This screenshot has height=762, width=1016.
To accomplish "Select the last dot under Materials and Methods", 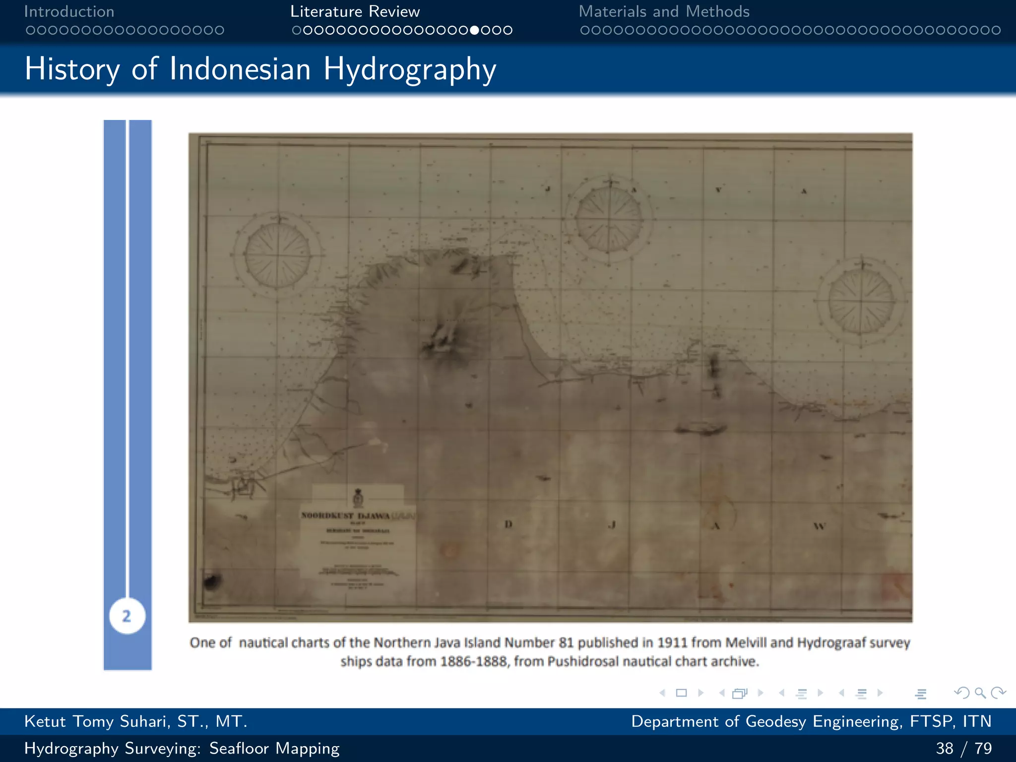I will [996, 30].
